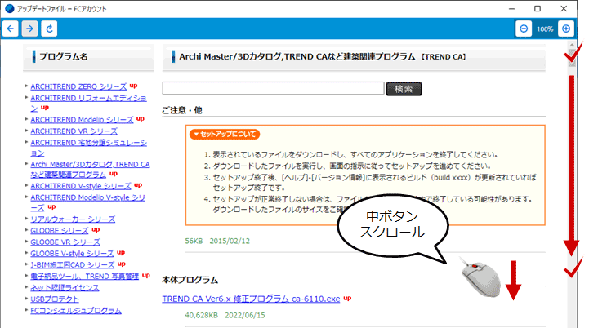589x328 pixels.
Task: Open 電子納品ツール、TREND 写真管理 link
Action: [x=84, y=277]
